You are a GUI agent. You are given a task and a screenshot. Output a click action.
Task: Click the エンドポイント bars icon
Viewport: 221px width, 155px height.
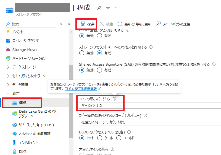click(15, 143)
